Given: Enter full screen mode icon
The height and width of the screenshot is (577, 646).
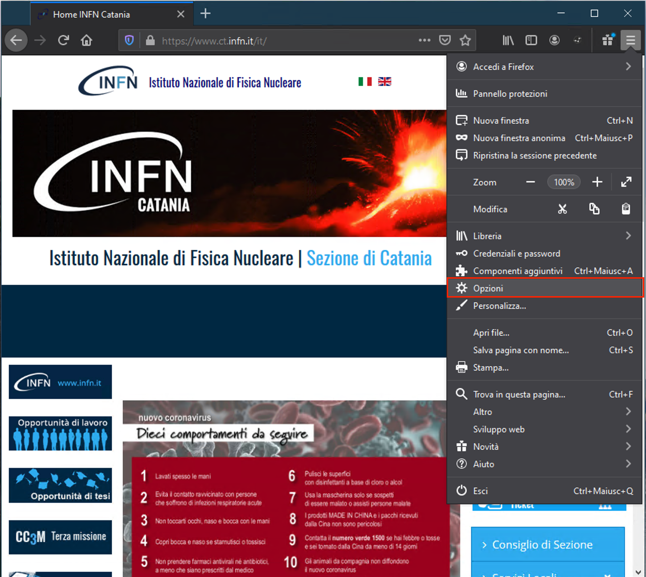Looking at the screenshot, I should (x=626, y=182).
